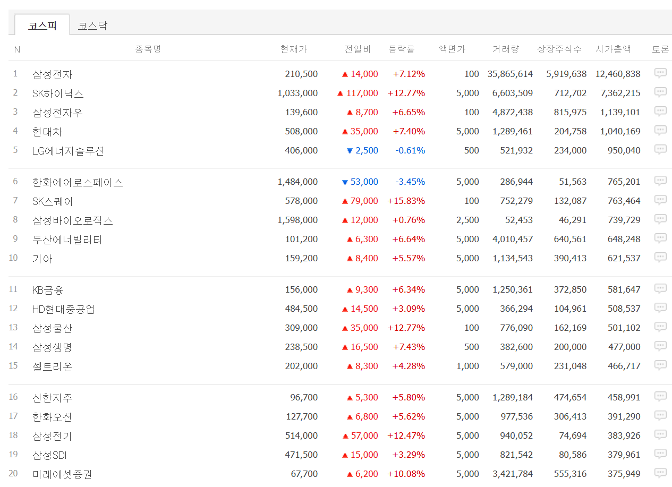Open discussion board icon for 삼성생명

660,346
